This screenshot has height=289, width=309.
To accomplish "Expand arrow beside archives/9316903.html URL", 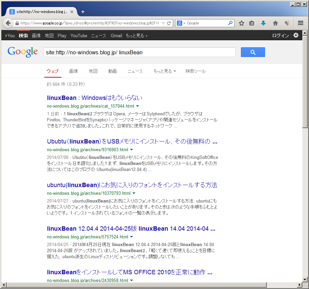I will (132, 150).
